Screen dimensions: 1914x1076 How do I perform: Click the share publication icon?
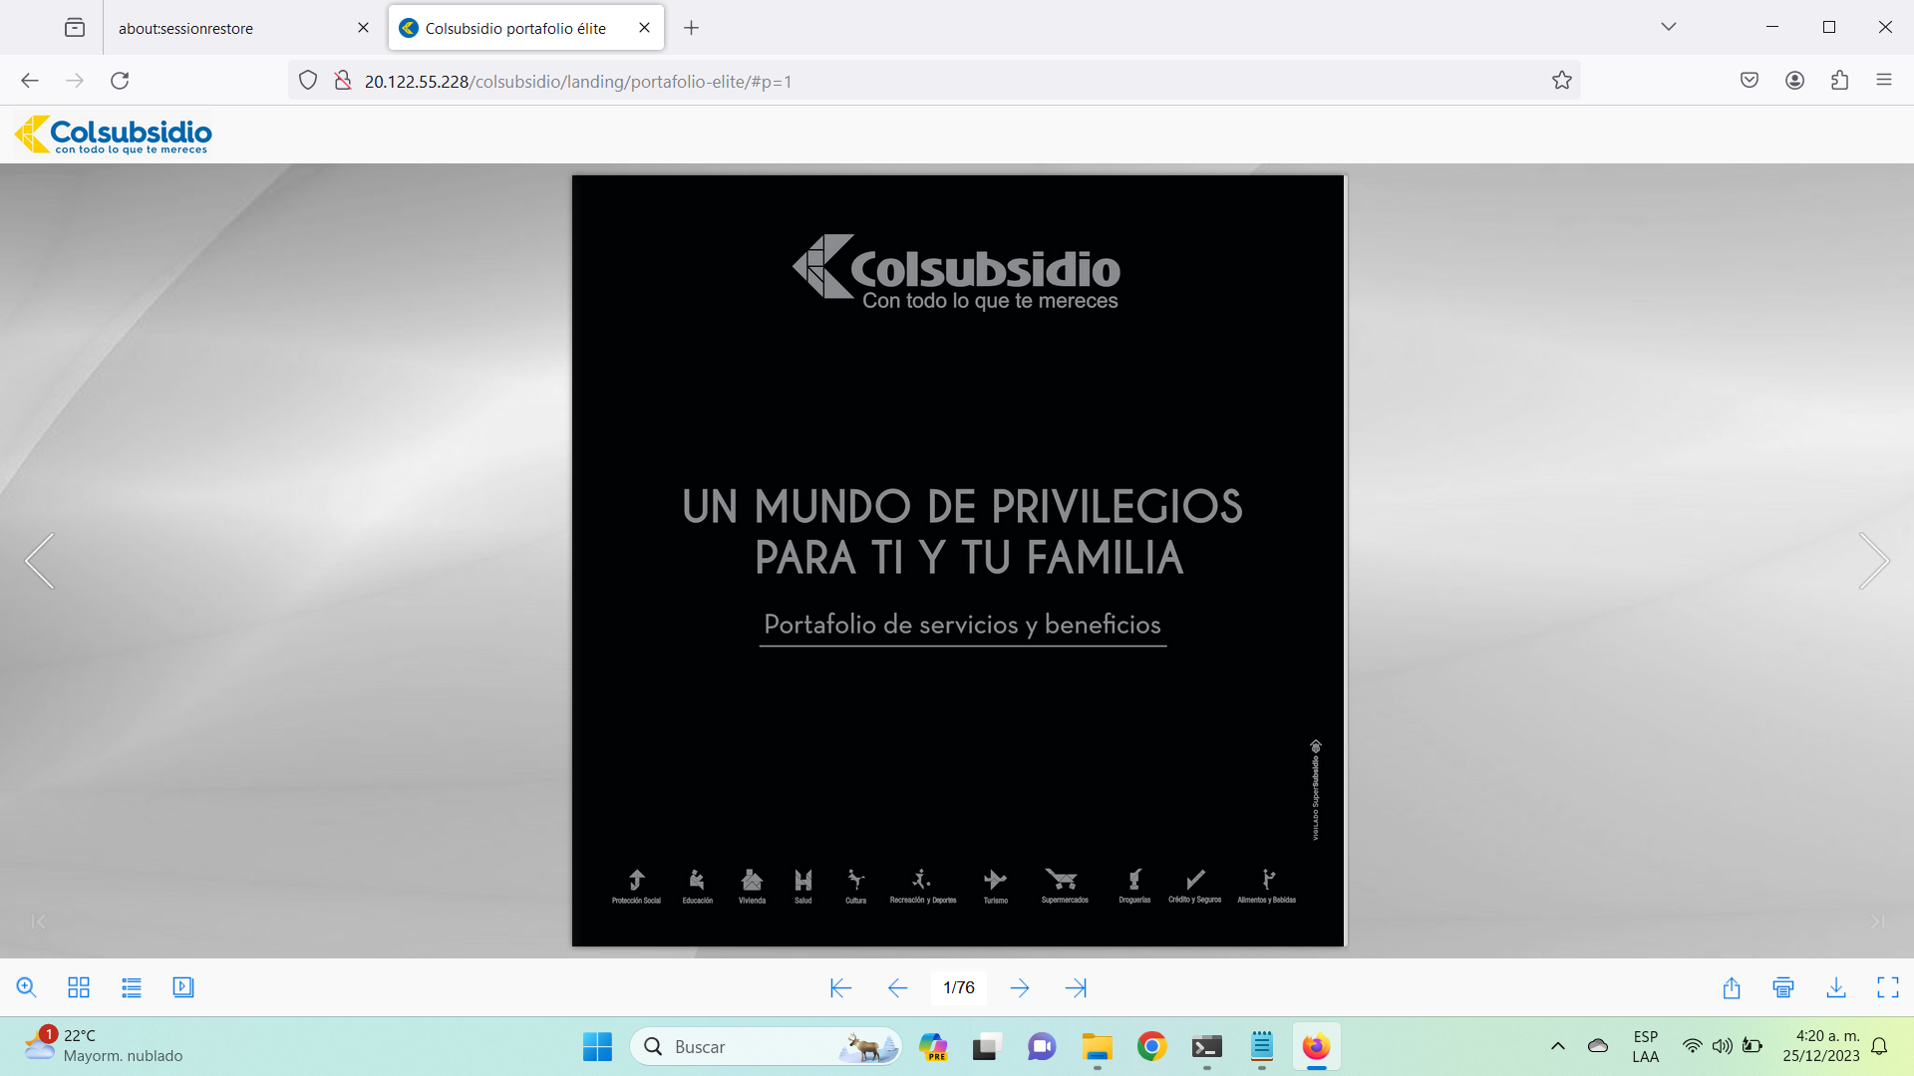1732,987
